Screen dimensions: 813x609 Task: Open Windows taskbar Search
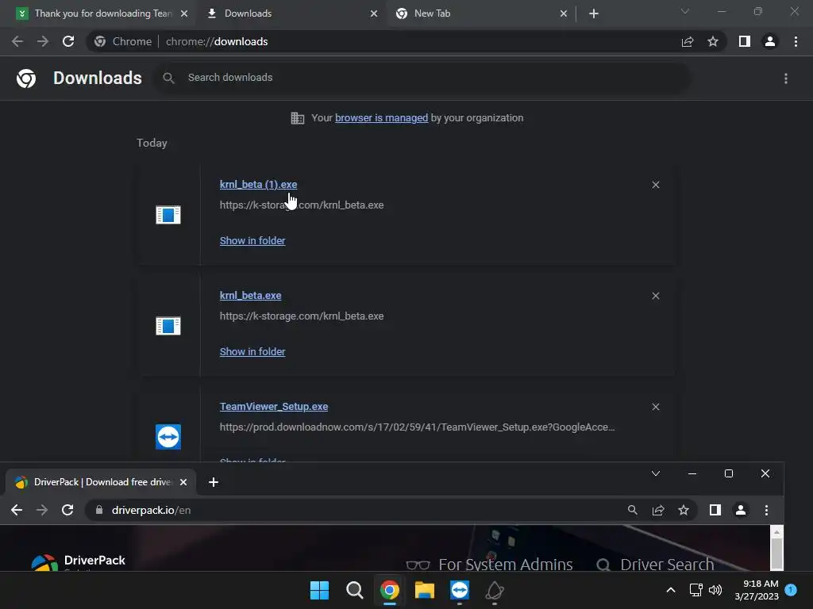(x=355, y=590)
